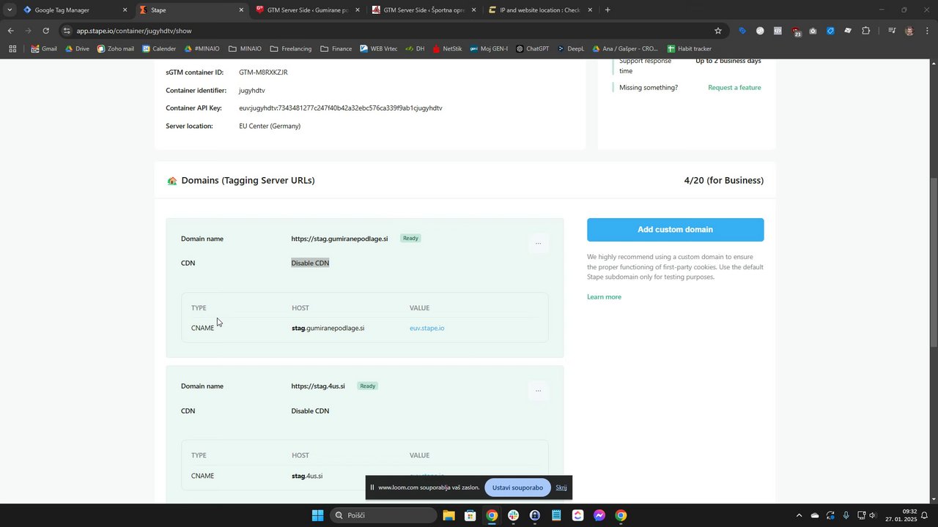Image resolution: width=938 pixels, height=527 pixels.
Task: Switch to GTM Server Side Gumirane tab
Action: 306,10
